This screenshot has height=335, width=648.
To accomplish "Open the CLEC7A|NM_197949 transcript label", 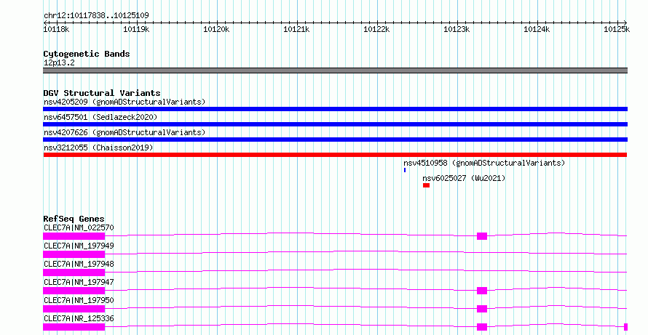I will [x=79, y=246].
